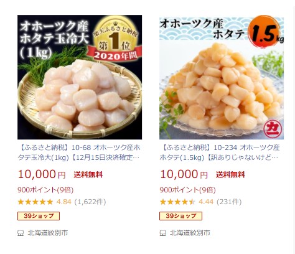Click the second 39ショップ badge
The width and height of the screenshot is (295, 254).
(180, 216)
